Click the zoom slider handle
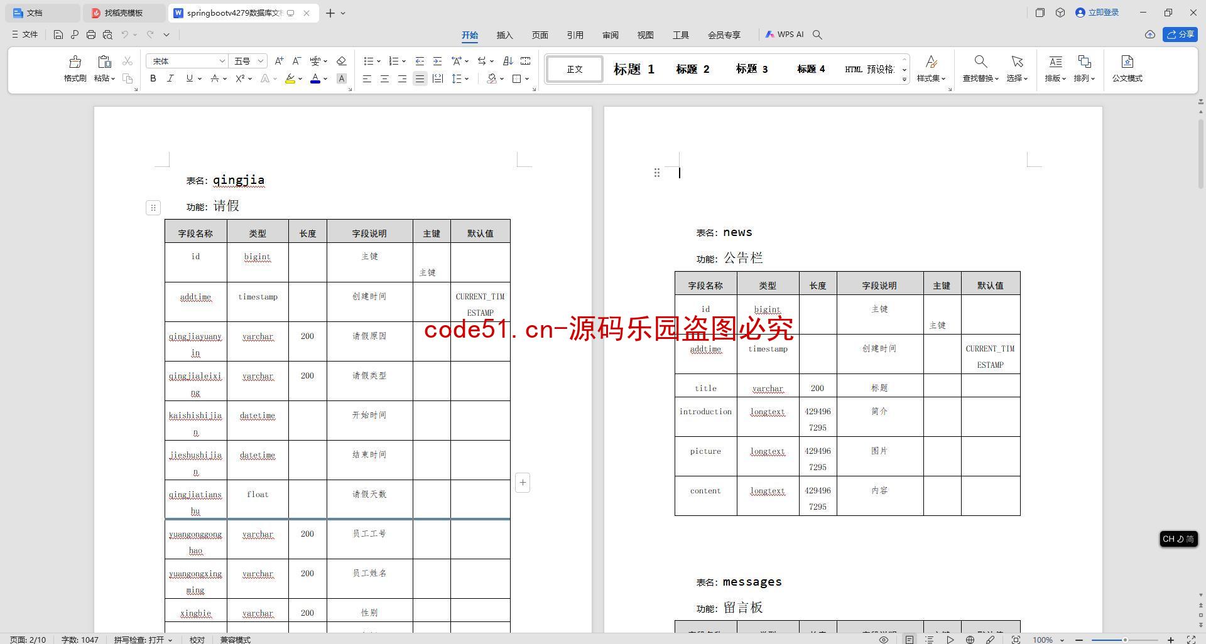 pyautogui.click(x=1125, y=640)
